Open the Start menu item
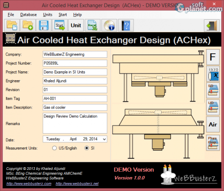 pos(63,15)
